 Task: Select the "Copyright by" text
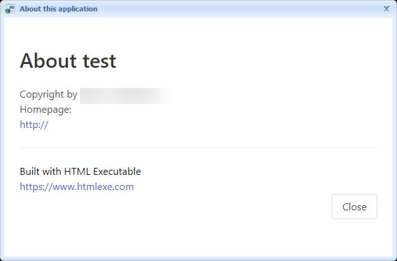pyautogui.click(x=48, y=94)
